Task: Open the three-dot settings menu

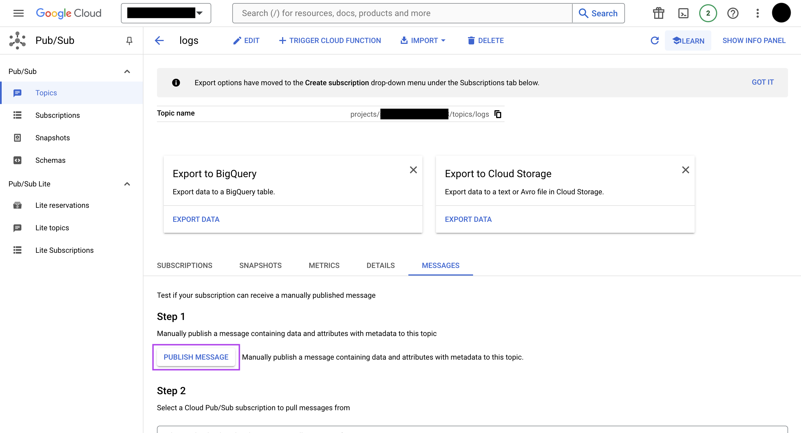Action: click(x=757, y=13)
